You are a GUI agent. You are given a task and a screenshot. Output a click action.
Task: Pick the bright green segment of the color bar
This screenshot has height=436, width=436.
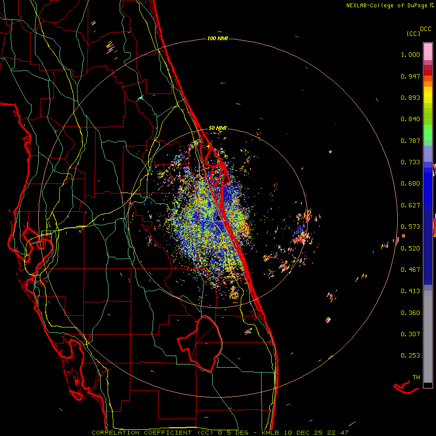click(428, 132)
